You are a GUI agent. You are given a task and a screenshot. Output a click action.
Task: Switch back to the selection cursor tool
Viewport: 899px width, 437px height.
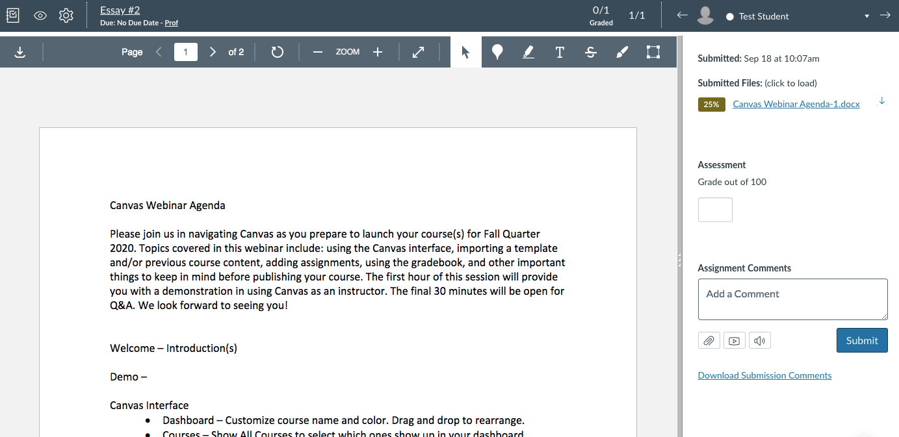pos(465,51)
